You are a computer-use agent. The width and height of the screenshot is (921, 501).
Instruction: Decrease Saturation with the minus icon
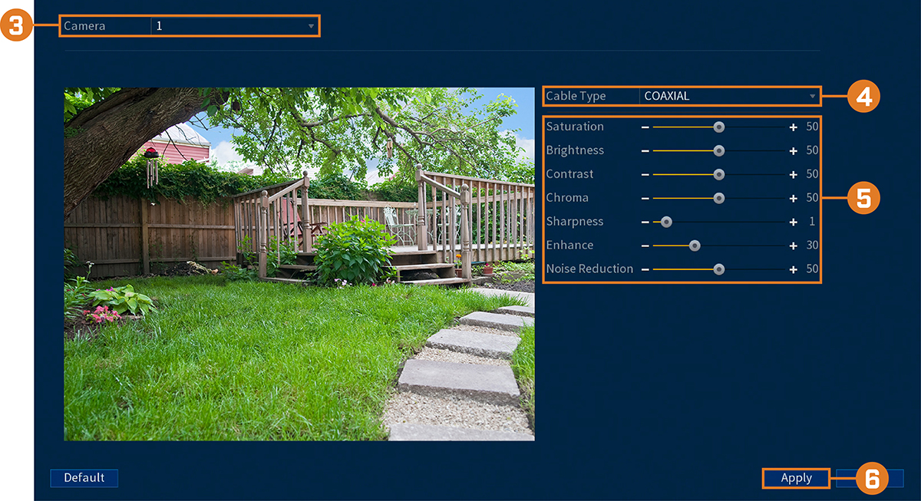coord(645,127)
